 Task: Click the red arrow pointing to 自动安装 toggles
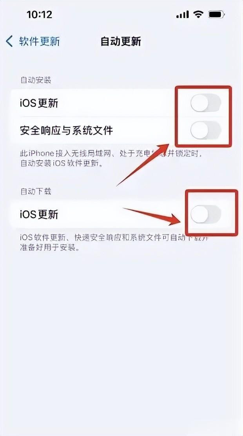pyautogui.click(x=143, y=164)
